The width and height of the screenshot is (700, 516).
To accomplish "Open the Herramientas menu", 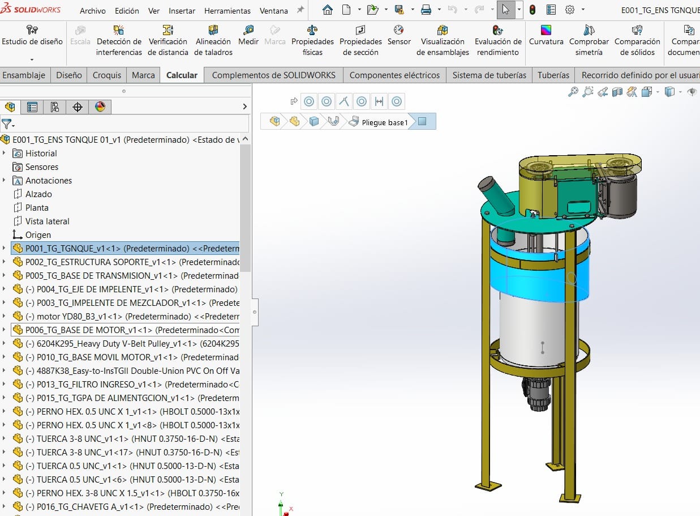I will tap(227, 11).
